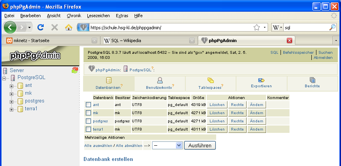Select the mk database icon in the tree
The width and height of the screenshot is (341, 166).
(x=20, y=94)
